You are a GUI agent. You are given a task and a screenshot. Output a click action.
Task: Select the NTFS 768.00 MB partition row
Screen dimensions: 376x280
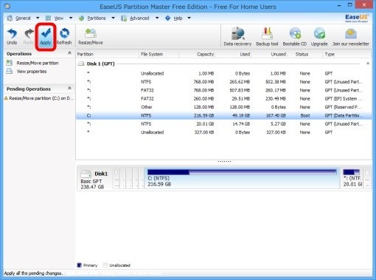point(223,82)
